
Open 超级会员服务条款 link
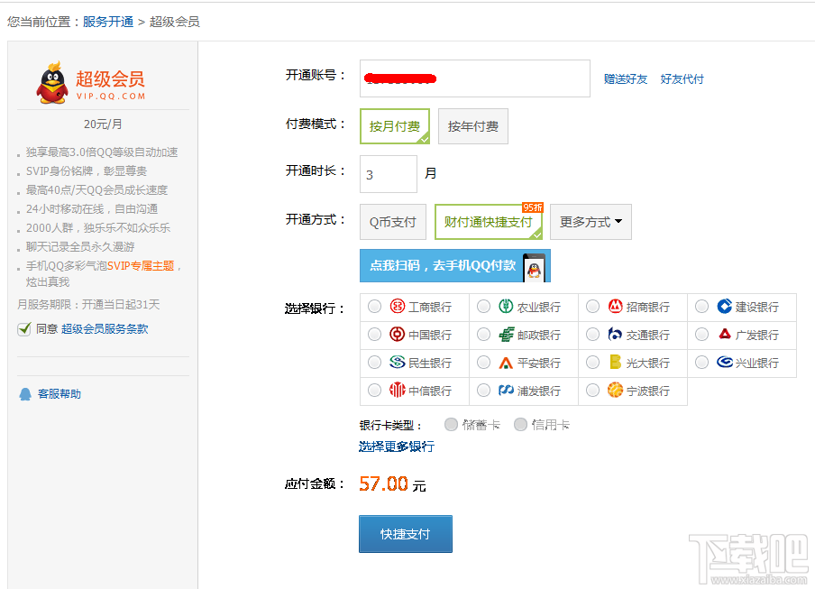pyautogui.click(x=105, y=329)
